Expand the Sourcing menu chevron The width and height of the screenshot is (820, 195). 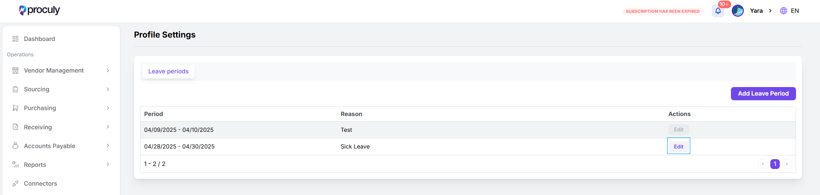(x=108, y=89)
